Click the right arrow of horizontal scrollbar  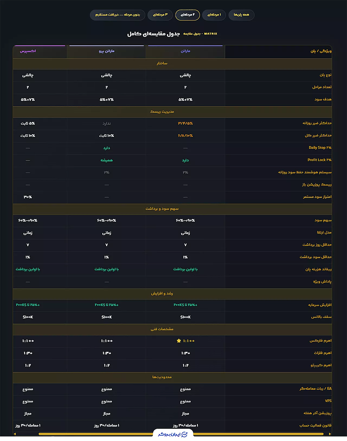coord(330,434)
